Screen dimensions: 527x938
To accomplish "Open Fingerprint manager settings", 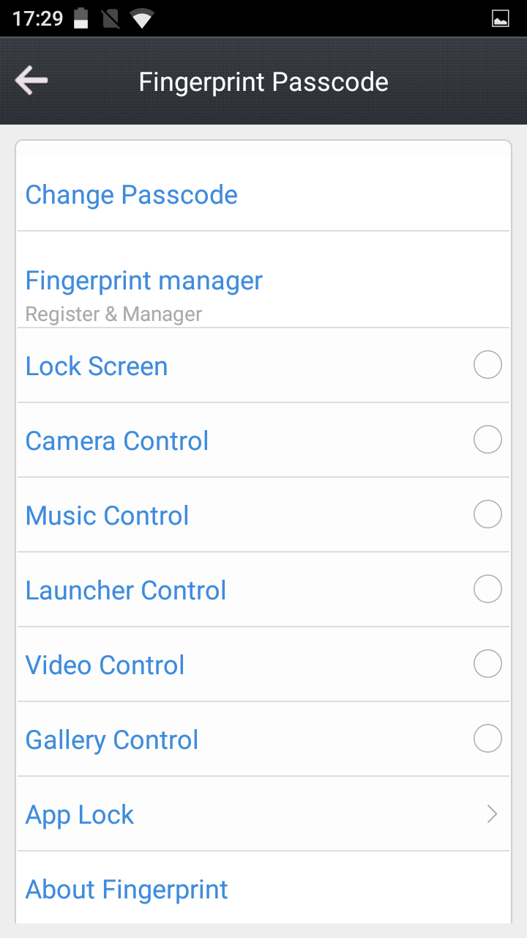I will click(144, 281).
